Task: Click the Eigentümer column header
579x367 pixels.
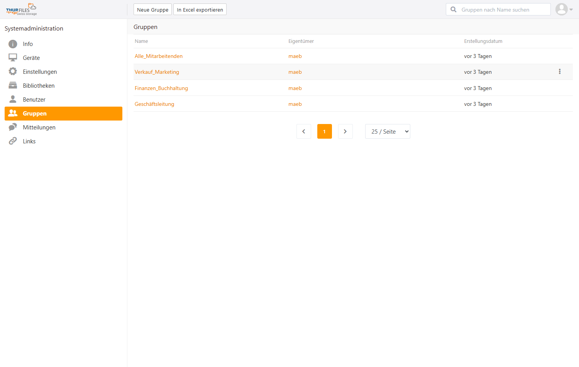Action: [x=301, y=41]
